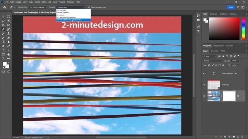Screen dimensions: 248x139
Task: Select the Object Selection tool
Action: point(9,21)
